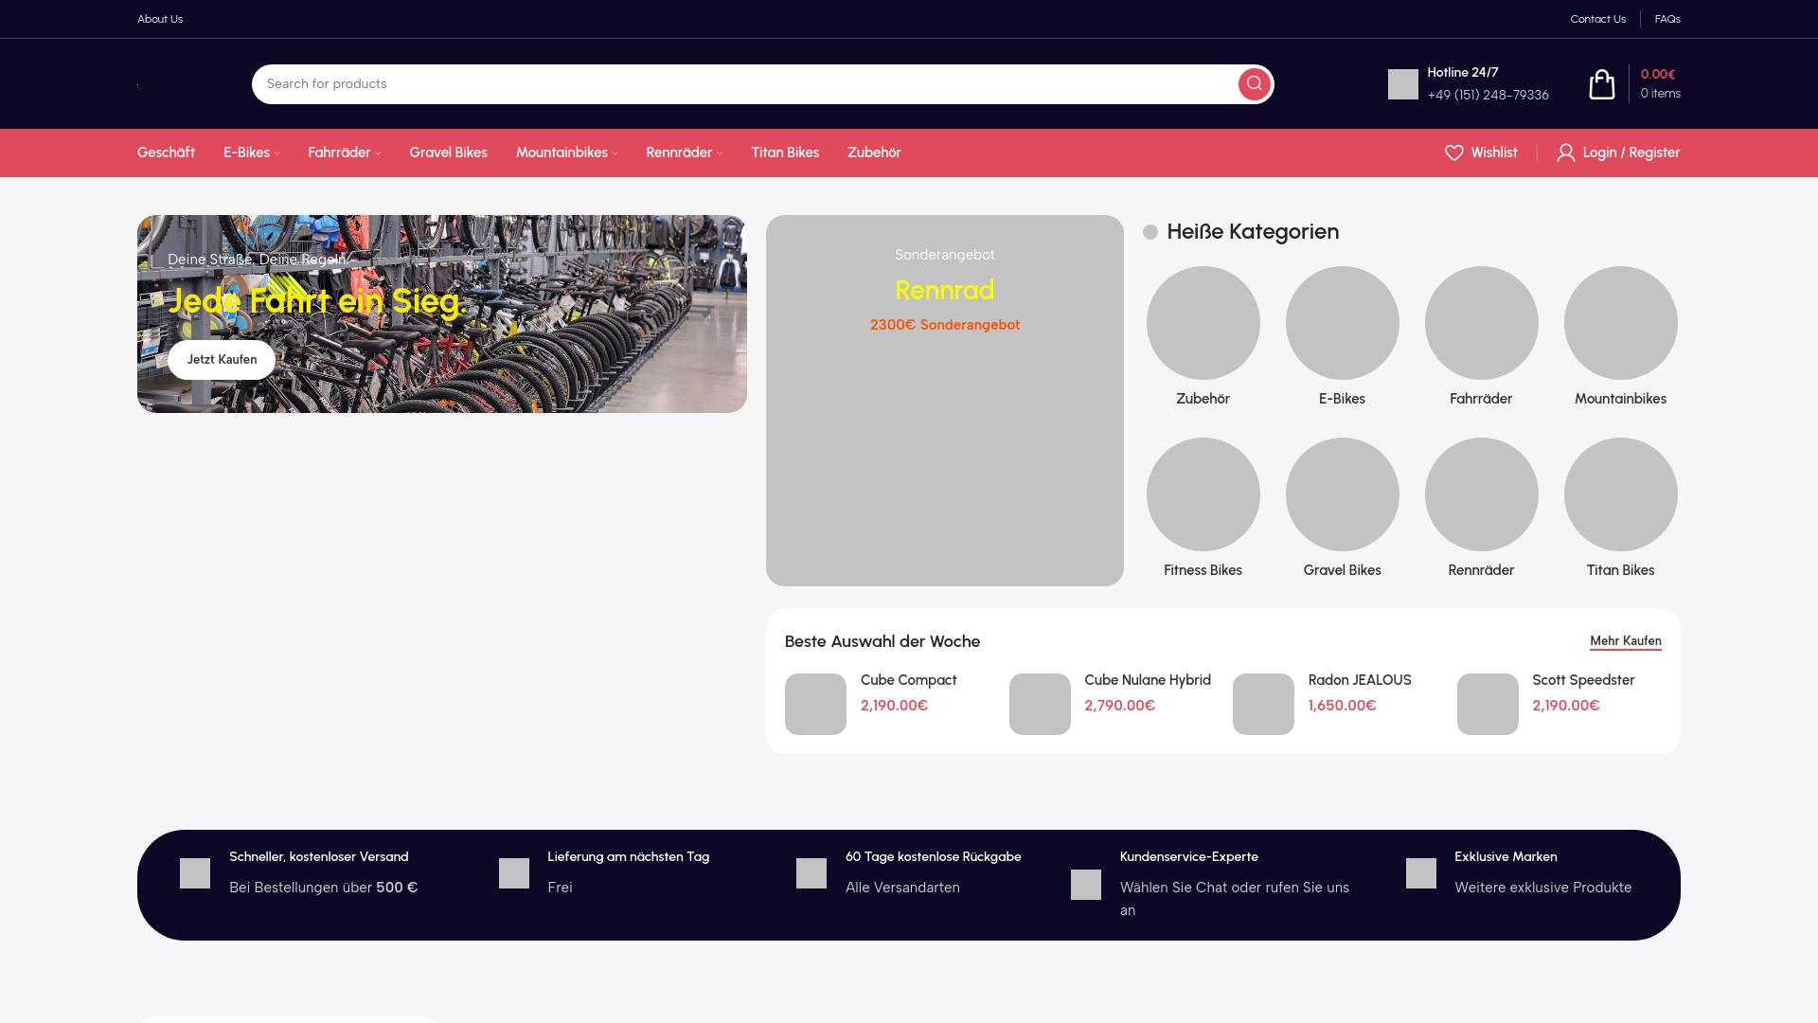The image size is (1818, 1023).
Task: Open the shopping cart bag icon
Action: coord(1602,83)
